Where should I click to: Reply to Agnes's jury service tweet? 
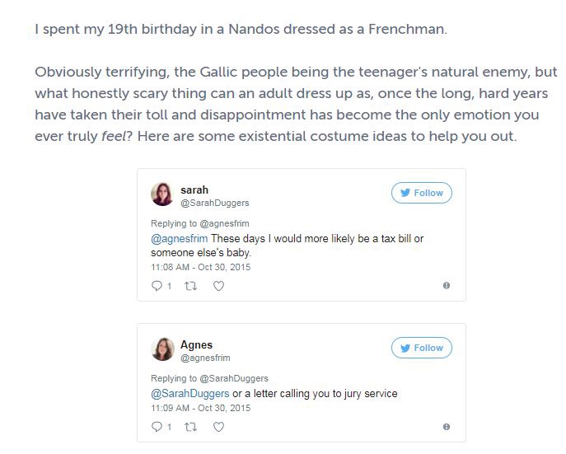[157, 427]
